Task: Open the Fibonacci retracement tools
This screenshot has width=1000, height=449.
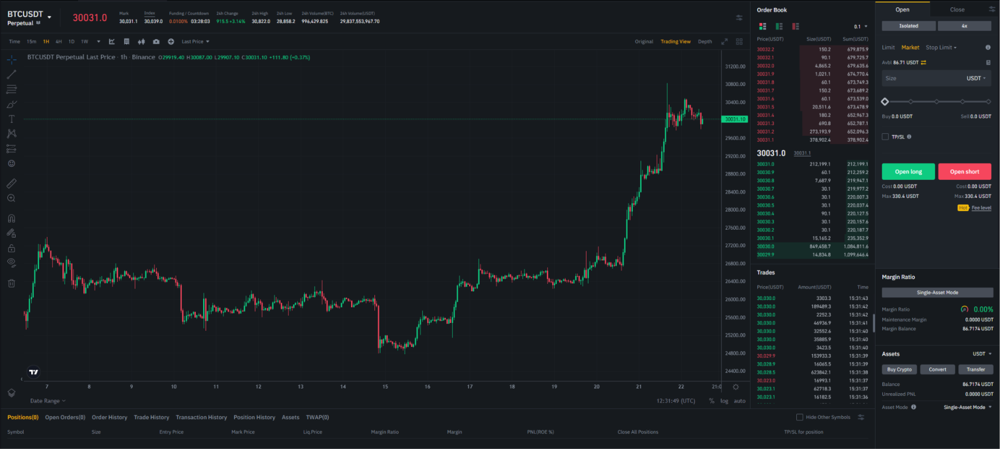Action: click(x=11, y=90)
